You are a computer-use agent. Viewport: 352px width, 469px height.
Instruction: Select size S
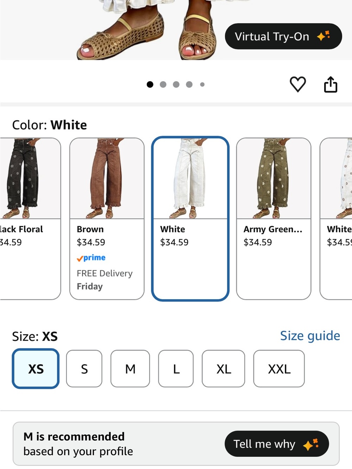(x=84, y=368)
